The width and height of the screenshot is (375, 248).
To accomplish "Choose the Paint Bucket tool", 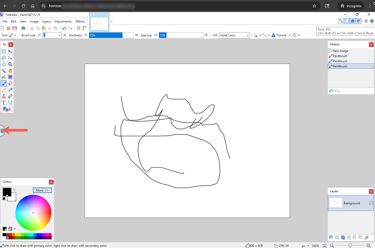I will [4, 77].
